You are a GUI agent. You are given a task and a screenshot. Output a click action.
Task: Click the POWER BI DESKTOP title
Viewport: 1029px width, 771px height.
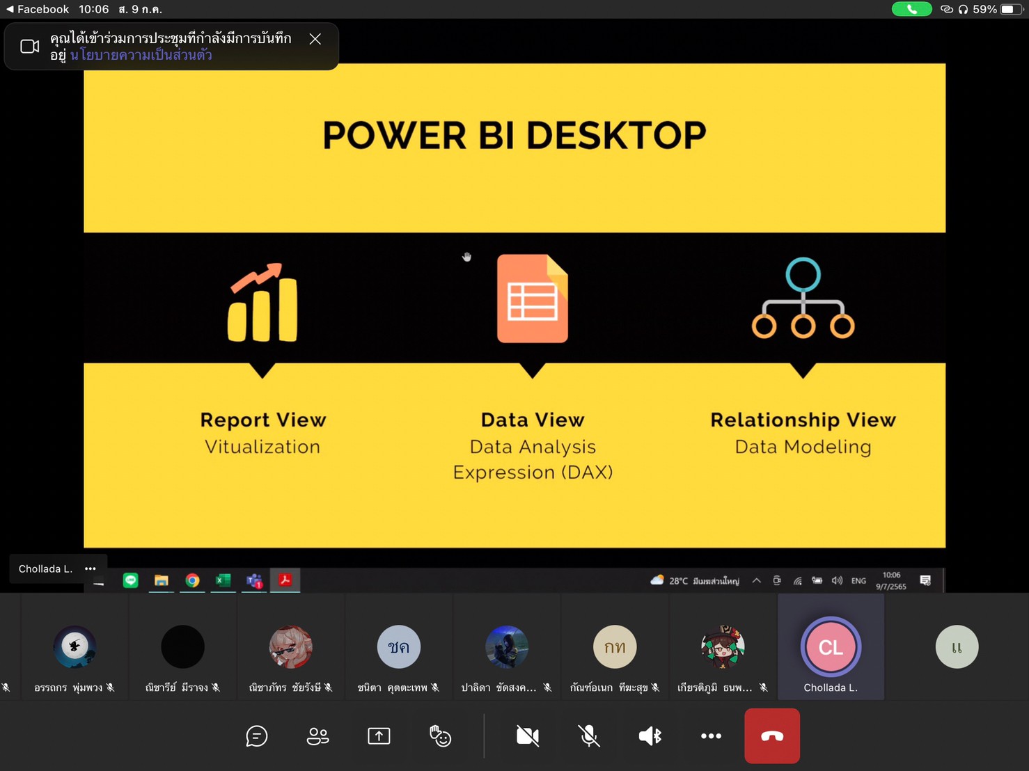(514, 135)
